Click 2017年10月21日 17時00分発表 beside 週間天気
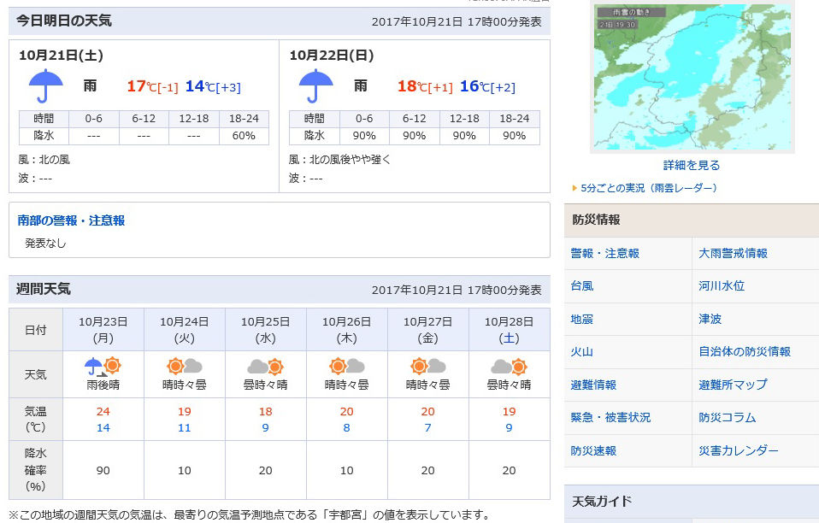This screenshot has width=819, height=523. pos(457,291)
